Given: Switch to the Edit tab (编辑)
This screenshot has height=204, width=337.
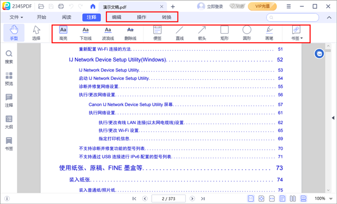Looking at the screenshot, I should coord(116,17).
